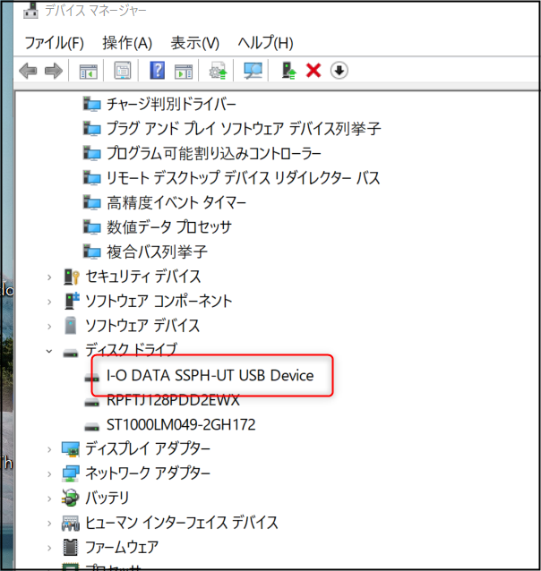Open the Properties toolbar icon

(123, 71)
